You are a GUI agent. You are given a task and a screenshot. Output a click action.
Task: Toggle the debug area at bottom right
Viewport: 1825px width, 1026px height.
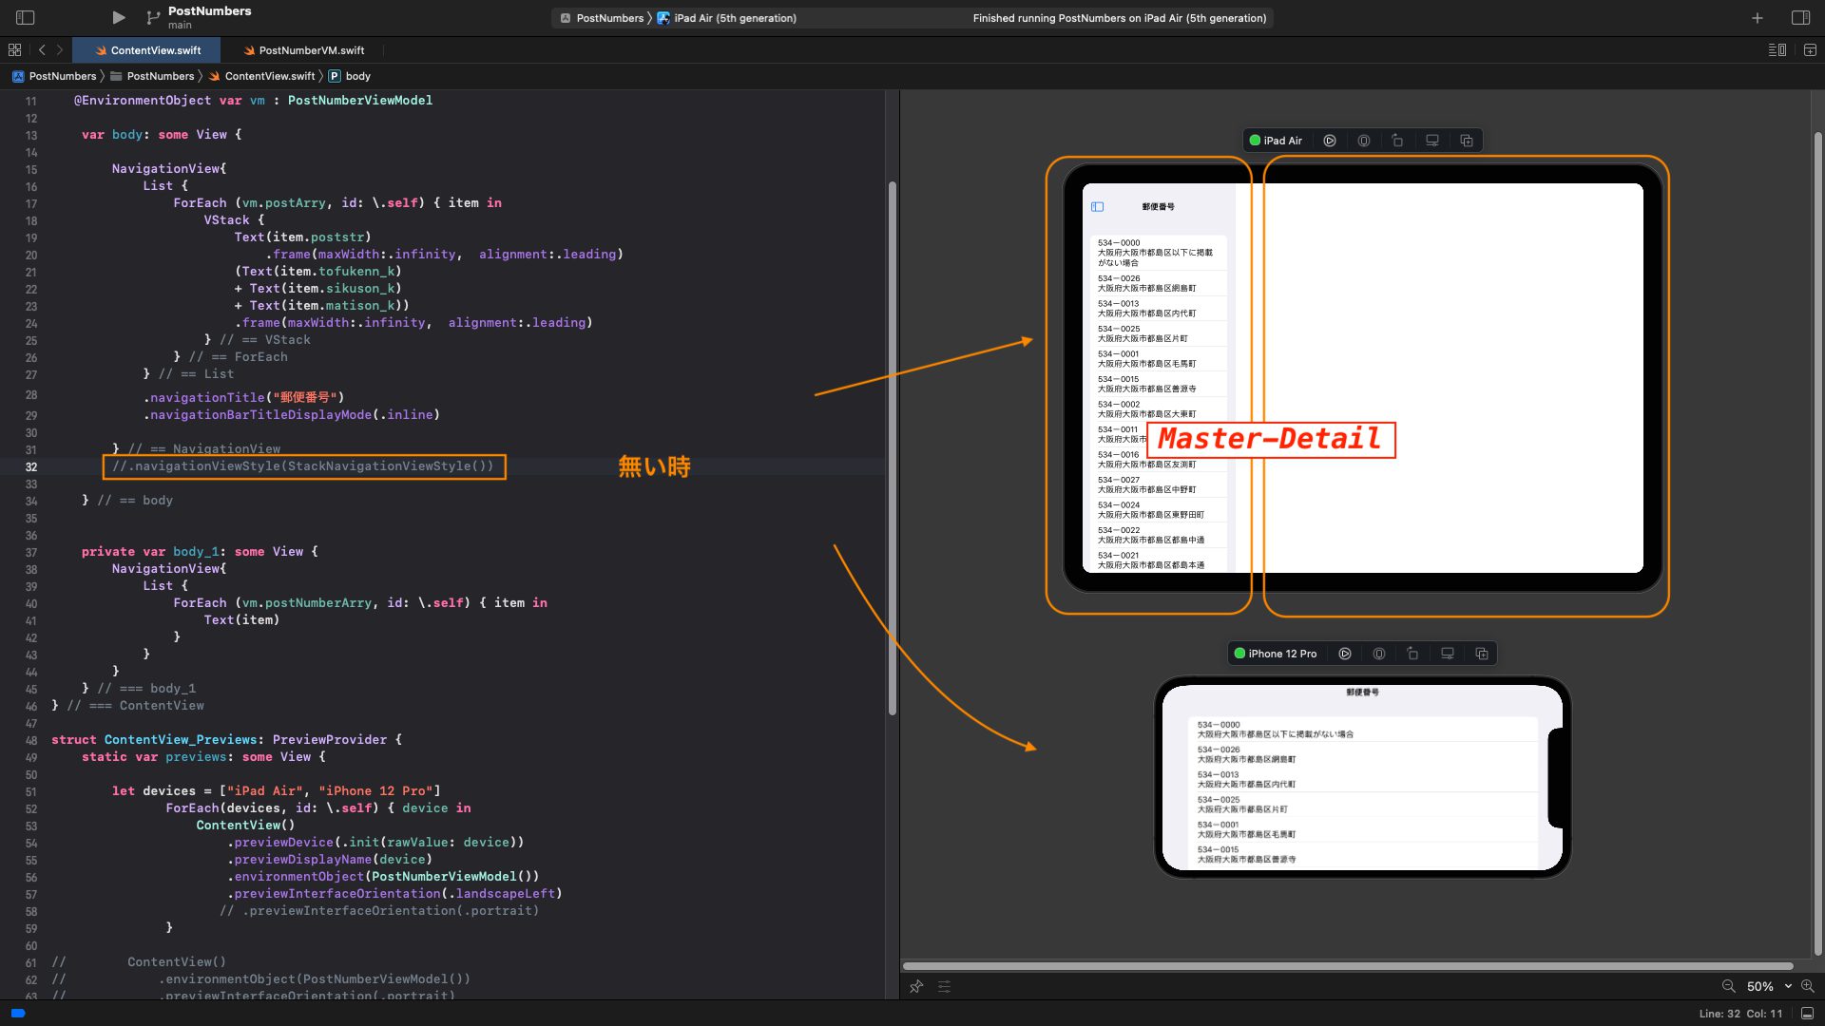pos(1807,1014)
